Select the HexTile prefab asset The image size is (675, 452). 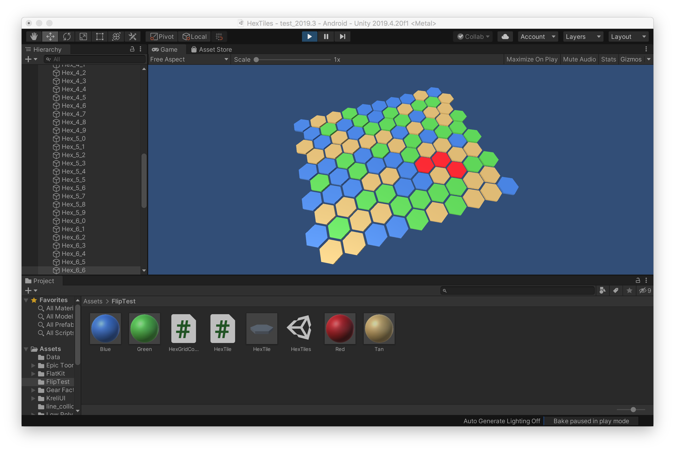point(262,333)
